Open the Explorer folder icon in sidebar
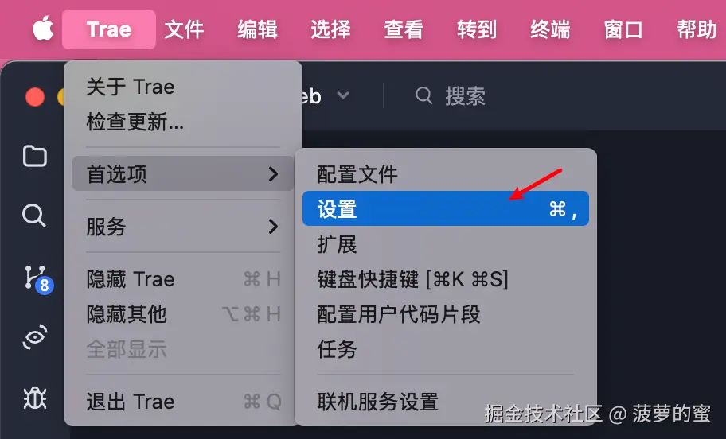The width and height of the screenshot is (726, 439). tap(35, 156)
